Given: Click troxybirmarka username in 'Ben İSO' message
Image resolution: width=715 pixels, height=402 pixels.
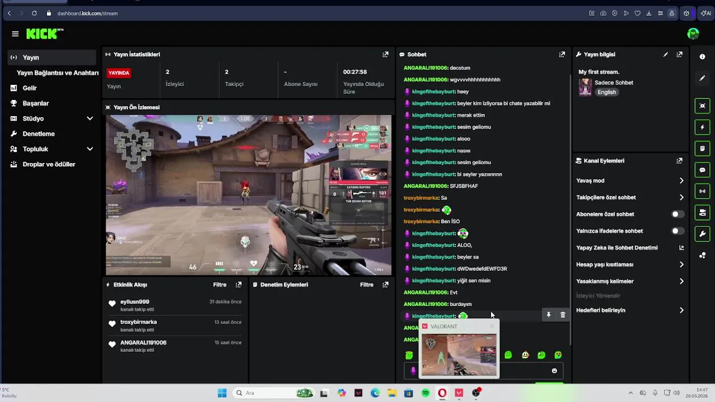Looking at the screenshot, I should click(421, 222).
